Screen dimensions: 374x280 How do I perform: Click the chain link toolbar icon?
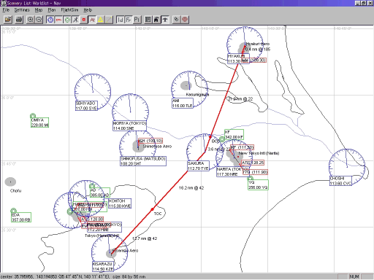click(176, 20)
